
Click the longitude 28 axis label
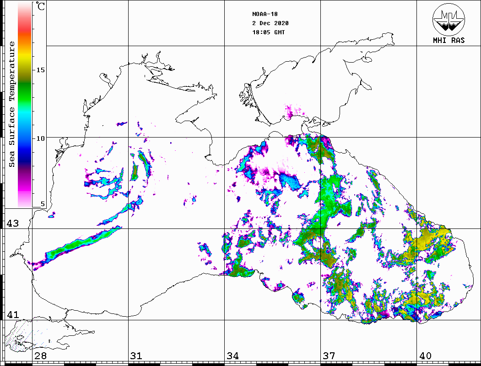[x=41, y=356]
